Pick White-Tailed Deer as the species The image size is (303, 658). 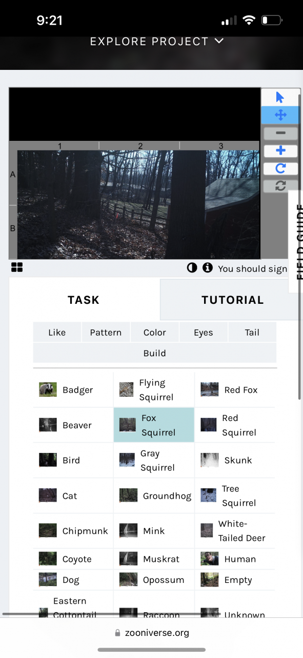[x=235, y=531]
